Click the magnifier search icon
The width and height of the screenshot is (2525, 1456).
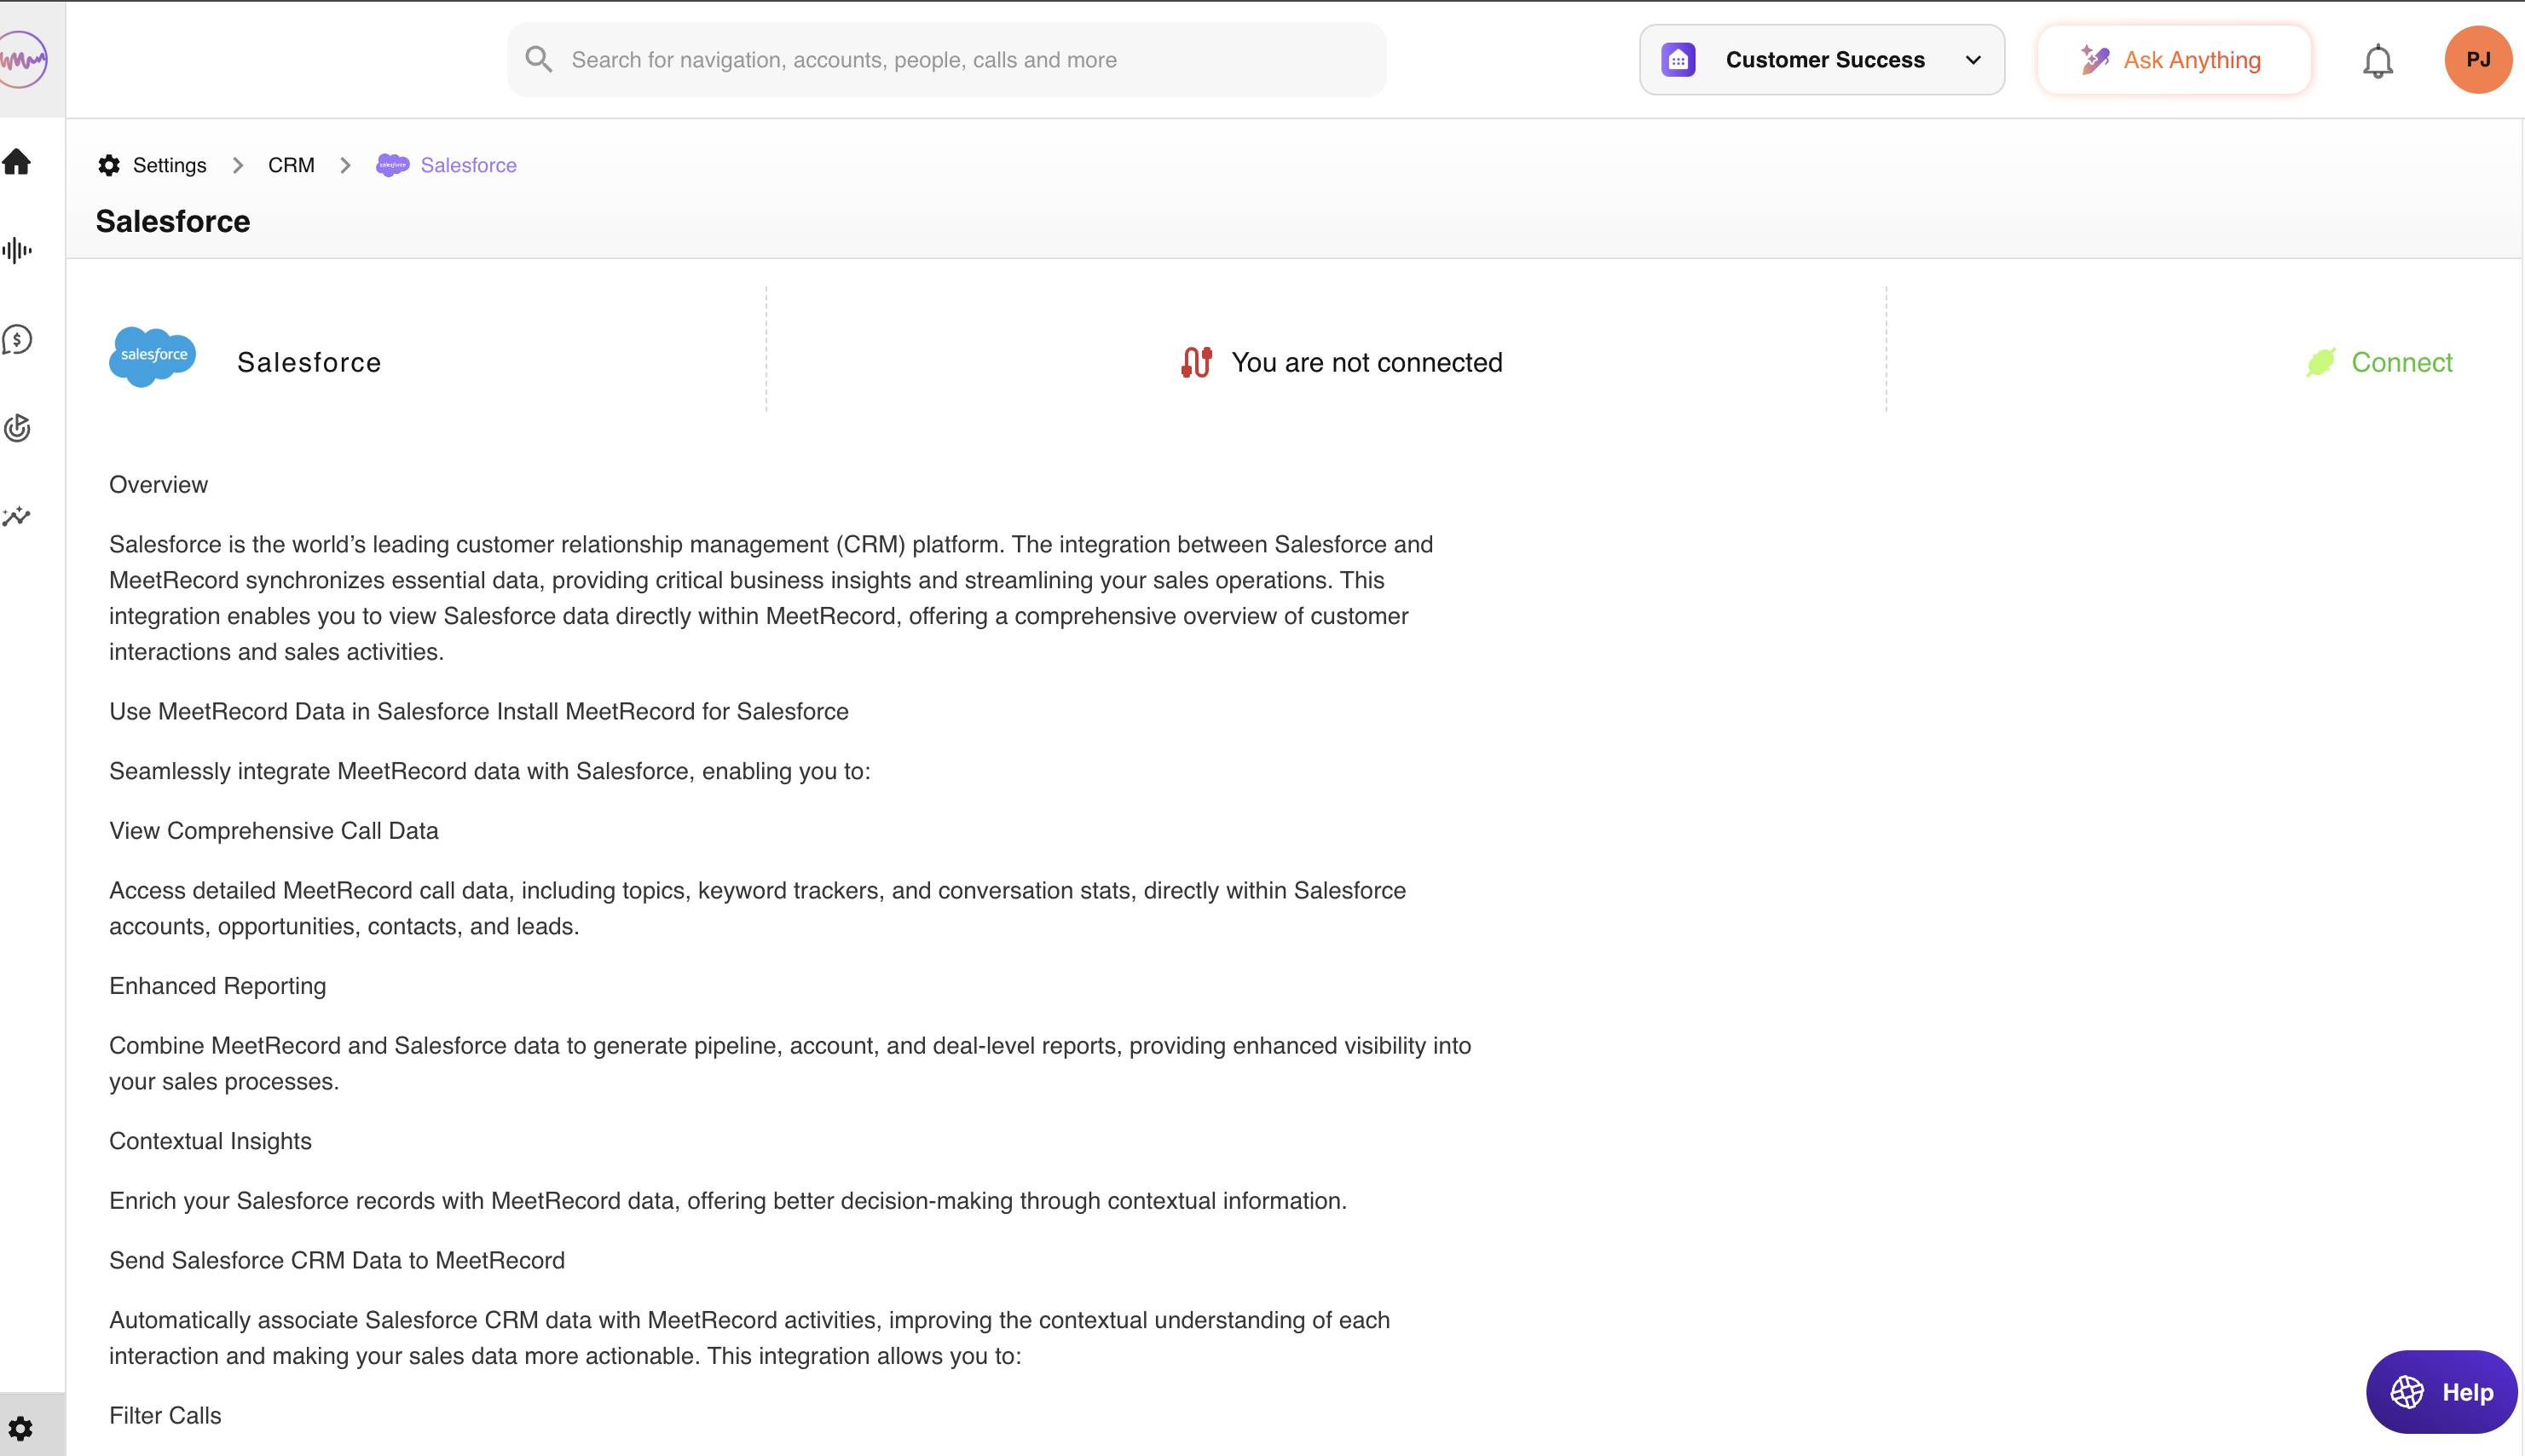pos(538,60)
